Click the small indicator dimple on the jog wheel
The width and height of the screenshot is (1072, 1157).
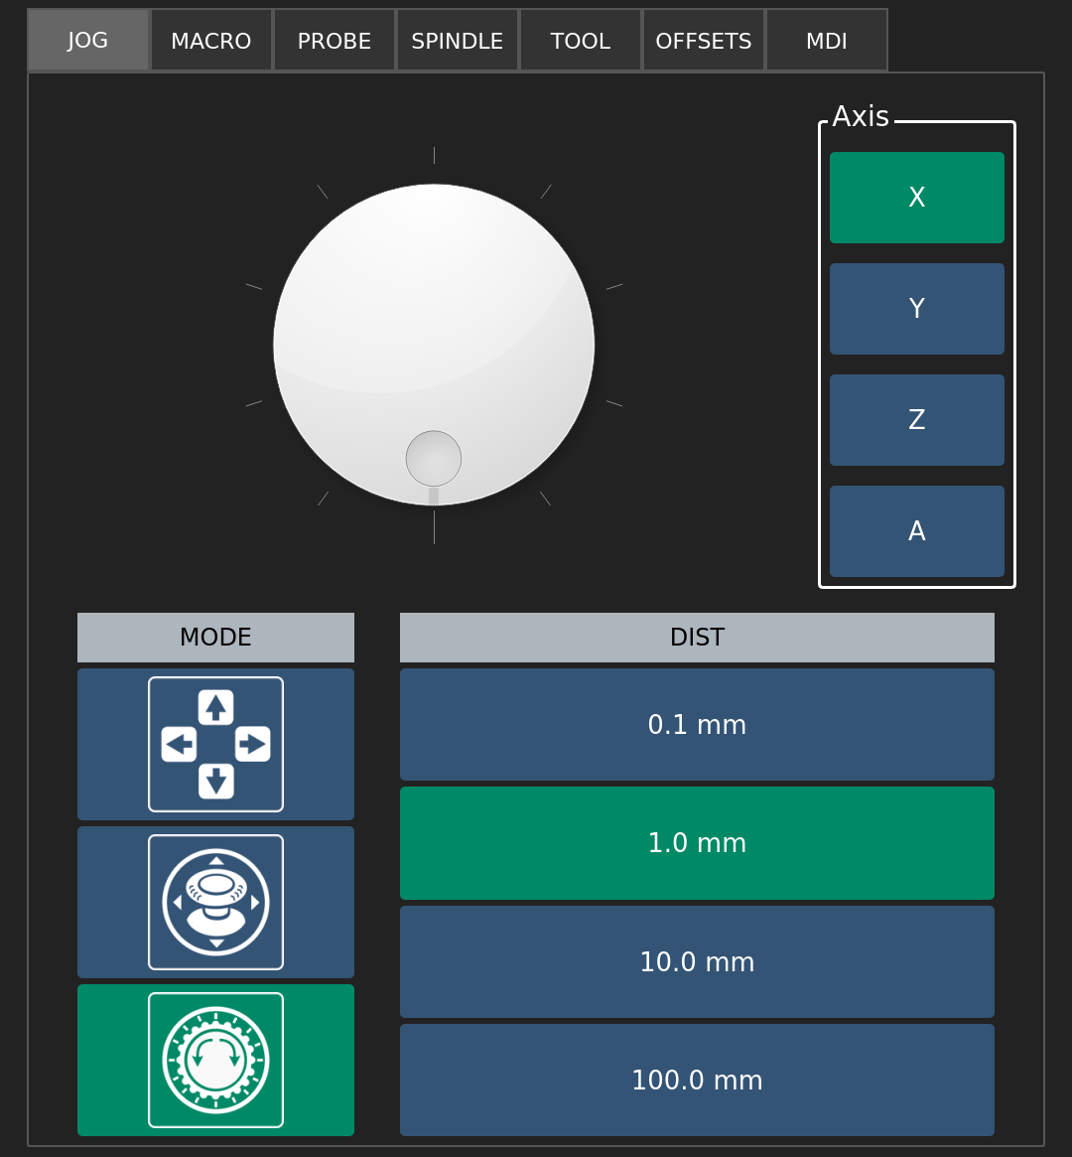point(434,459)
